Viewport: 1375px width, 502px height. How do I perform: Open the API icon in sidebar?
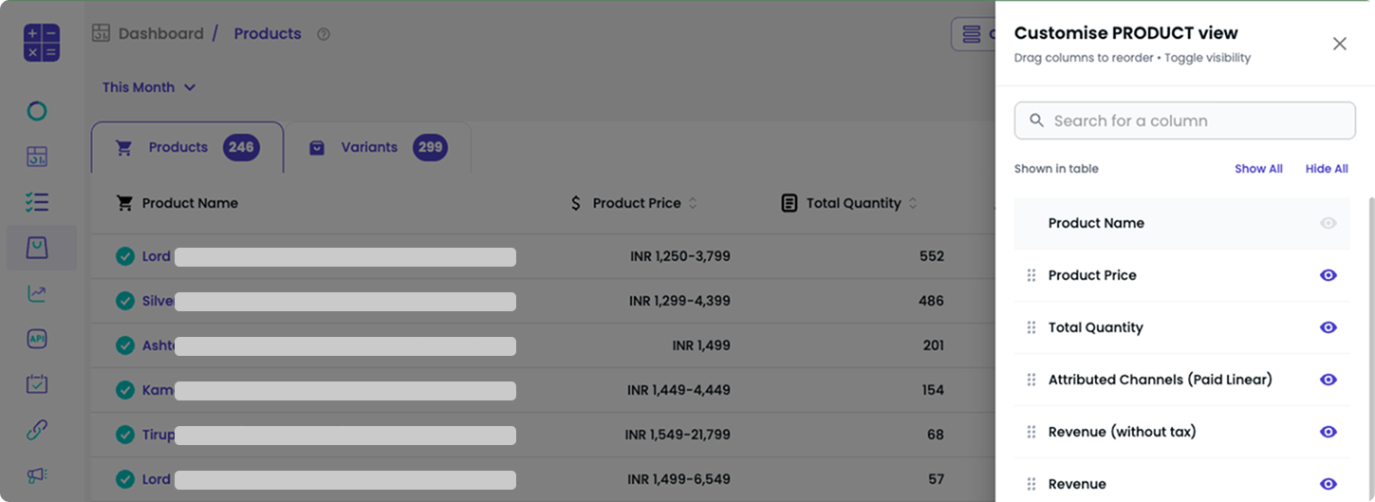(x=37, y=339)
